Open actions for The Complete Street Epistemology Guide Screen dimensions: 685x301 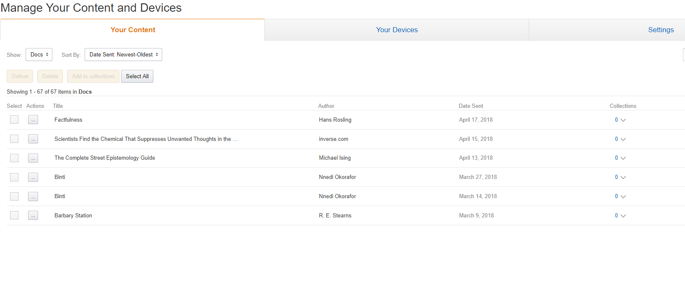point(33,158)
